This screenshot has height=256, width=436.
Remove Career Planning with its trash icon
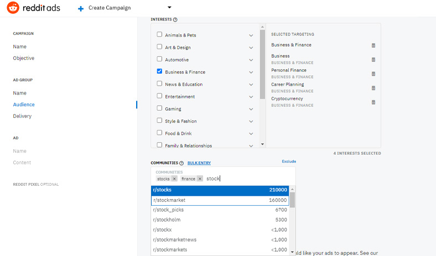click(x=373, y=88)
